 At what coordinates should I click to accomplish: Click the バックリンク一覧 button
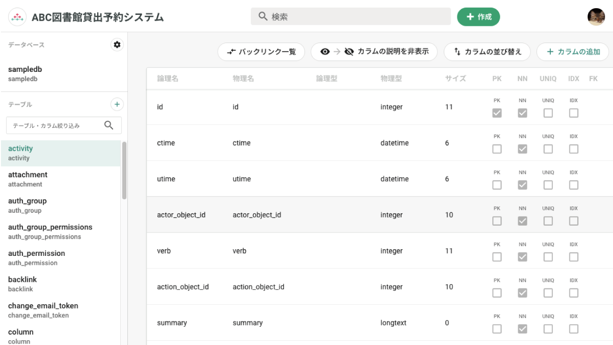261,51
